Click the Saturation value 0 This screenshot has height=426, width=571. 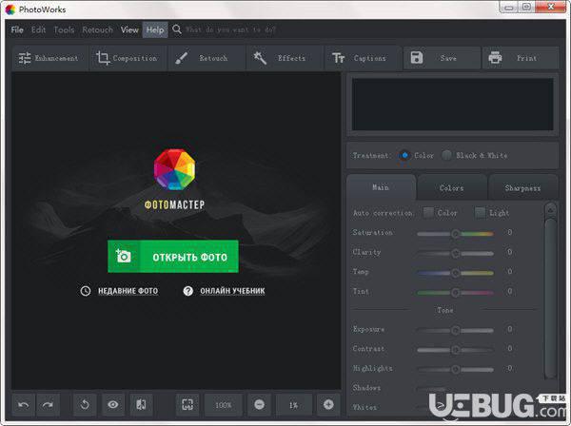(510, 232)
